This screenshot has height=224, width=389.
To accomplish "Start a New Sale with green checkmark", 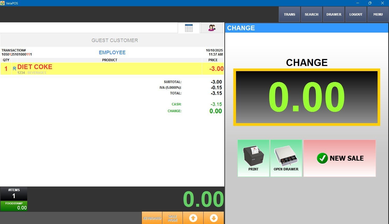I will point(339,158).
